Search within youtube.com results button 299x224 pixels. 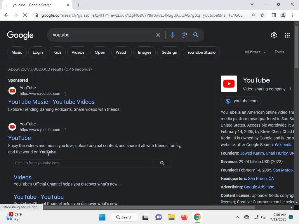click(x=162, y=163)
